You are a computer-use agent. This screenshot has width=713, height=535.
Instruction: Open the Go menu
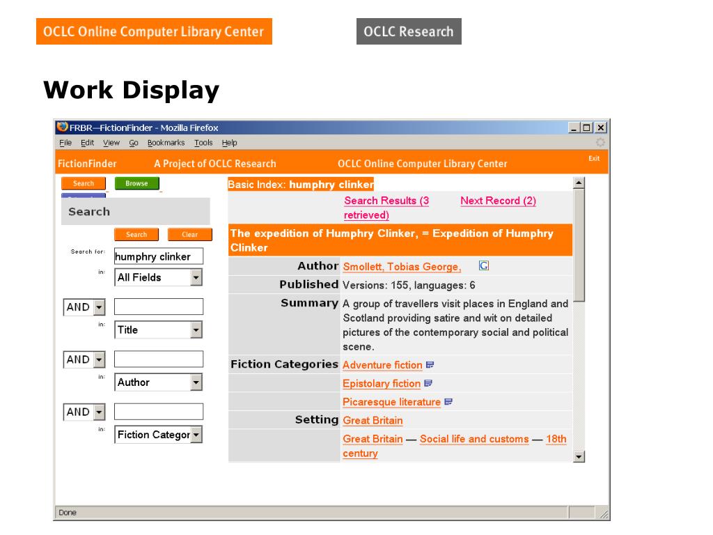click(134, 143)
